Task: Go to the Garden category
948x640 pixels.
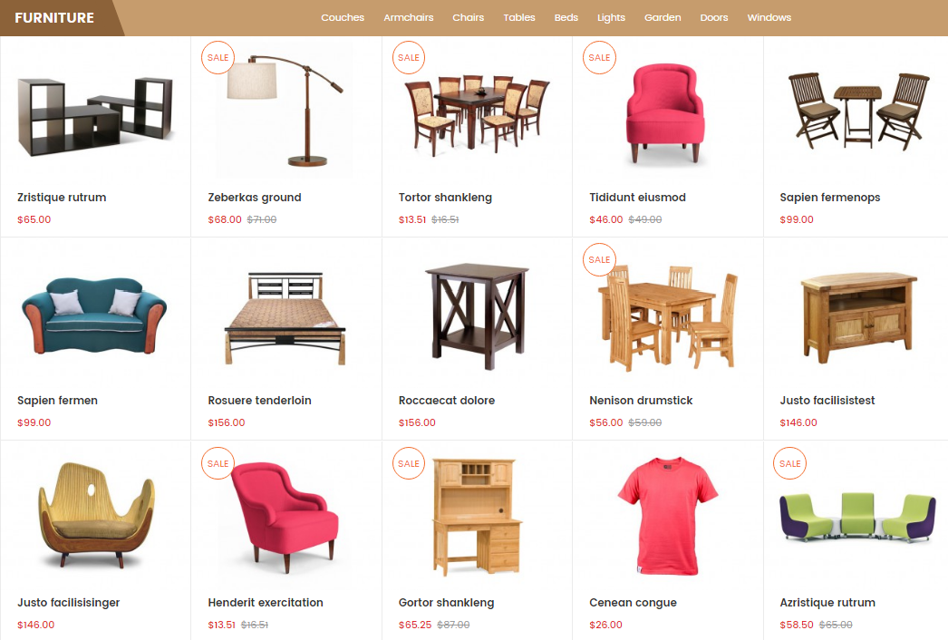Action: tap(662, 17)
